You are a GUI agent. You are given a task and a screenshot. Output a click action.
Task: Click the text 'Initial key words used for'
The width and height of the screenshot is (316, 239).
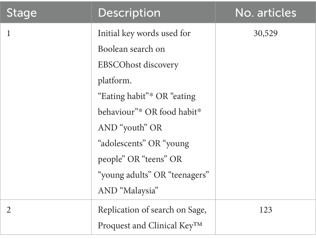pyautogui.click(x=144, y=34)
